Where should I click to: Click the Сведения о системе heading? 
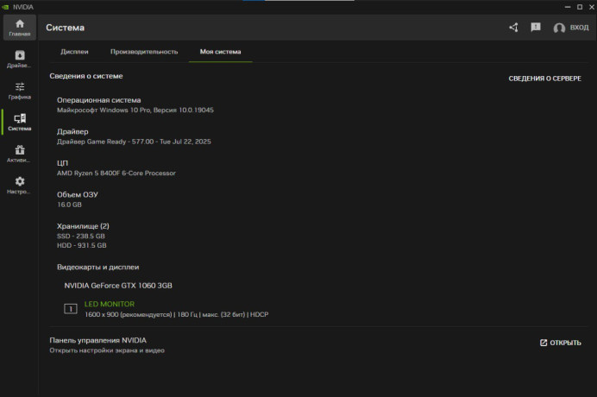86,76
